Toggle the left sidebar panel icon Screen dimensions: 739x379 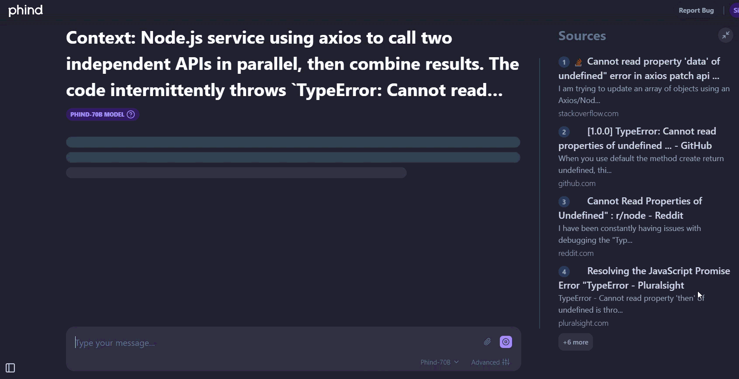10,368
